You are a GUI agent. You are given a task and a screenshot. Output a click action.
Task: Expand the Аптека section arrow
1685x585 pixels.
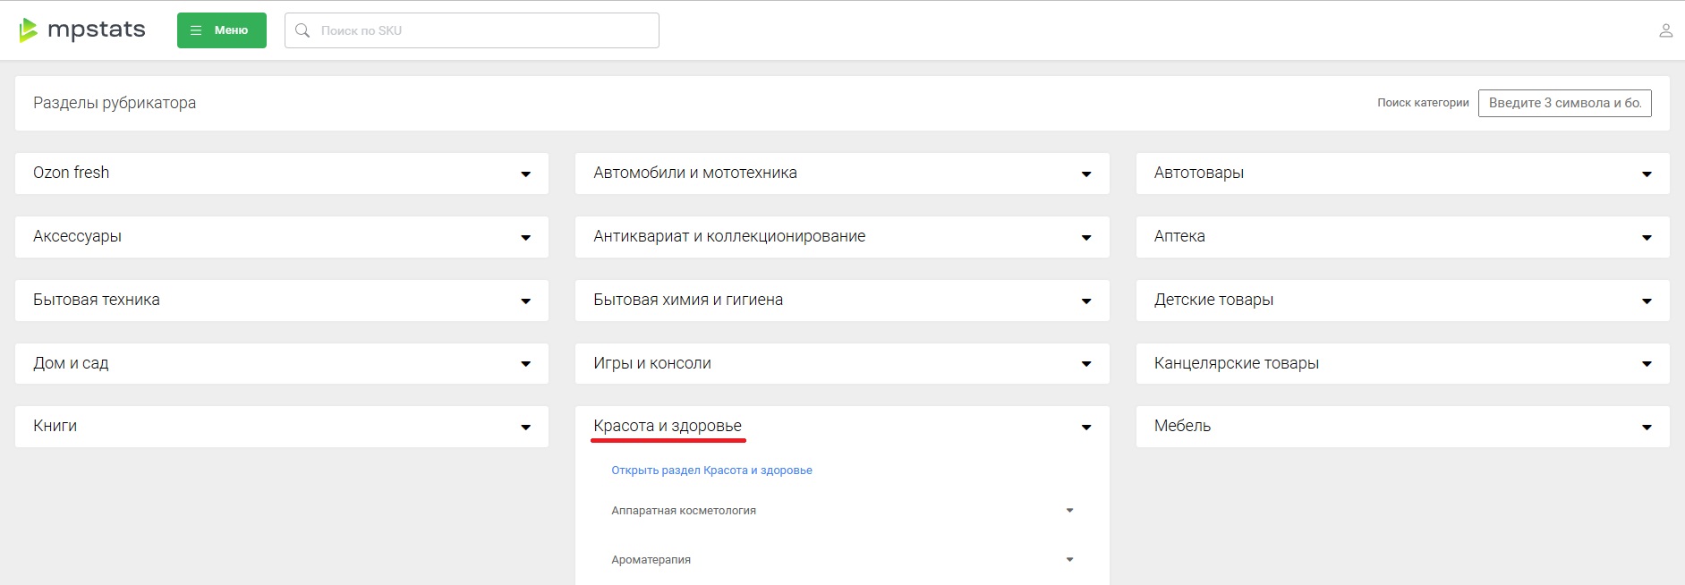[x=1646, y=238]
